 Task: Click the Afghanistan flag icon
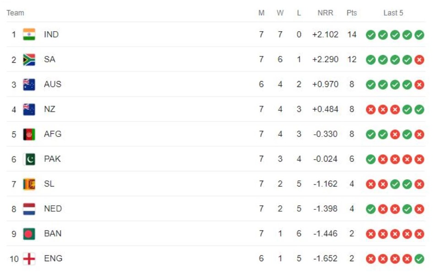[x=29, y=134]
